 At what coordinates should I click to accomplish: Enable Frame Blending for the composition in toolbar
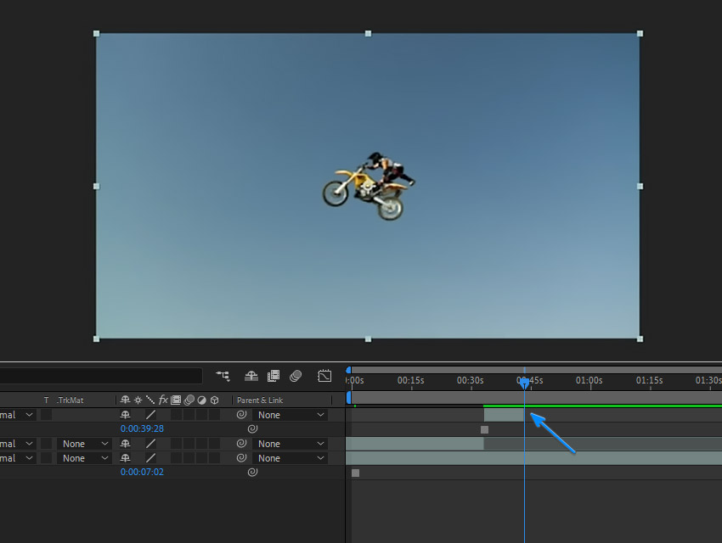[274, 376]
